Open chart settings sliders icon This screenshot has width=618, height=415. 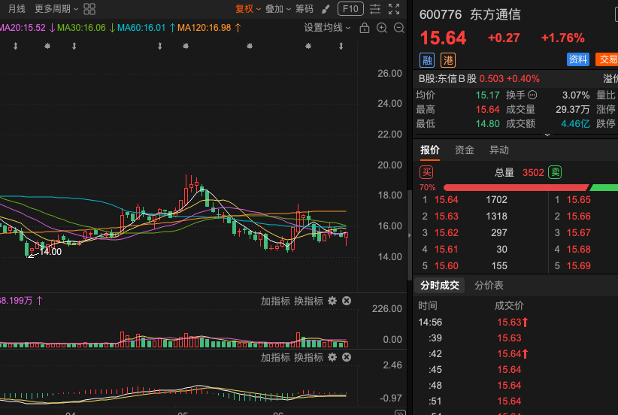click(x=375, y=9)
